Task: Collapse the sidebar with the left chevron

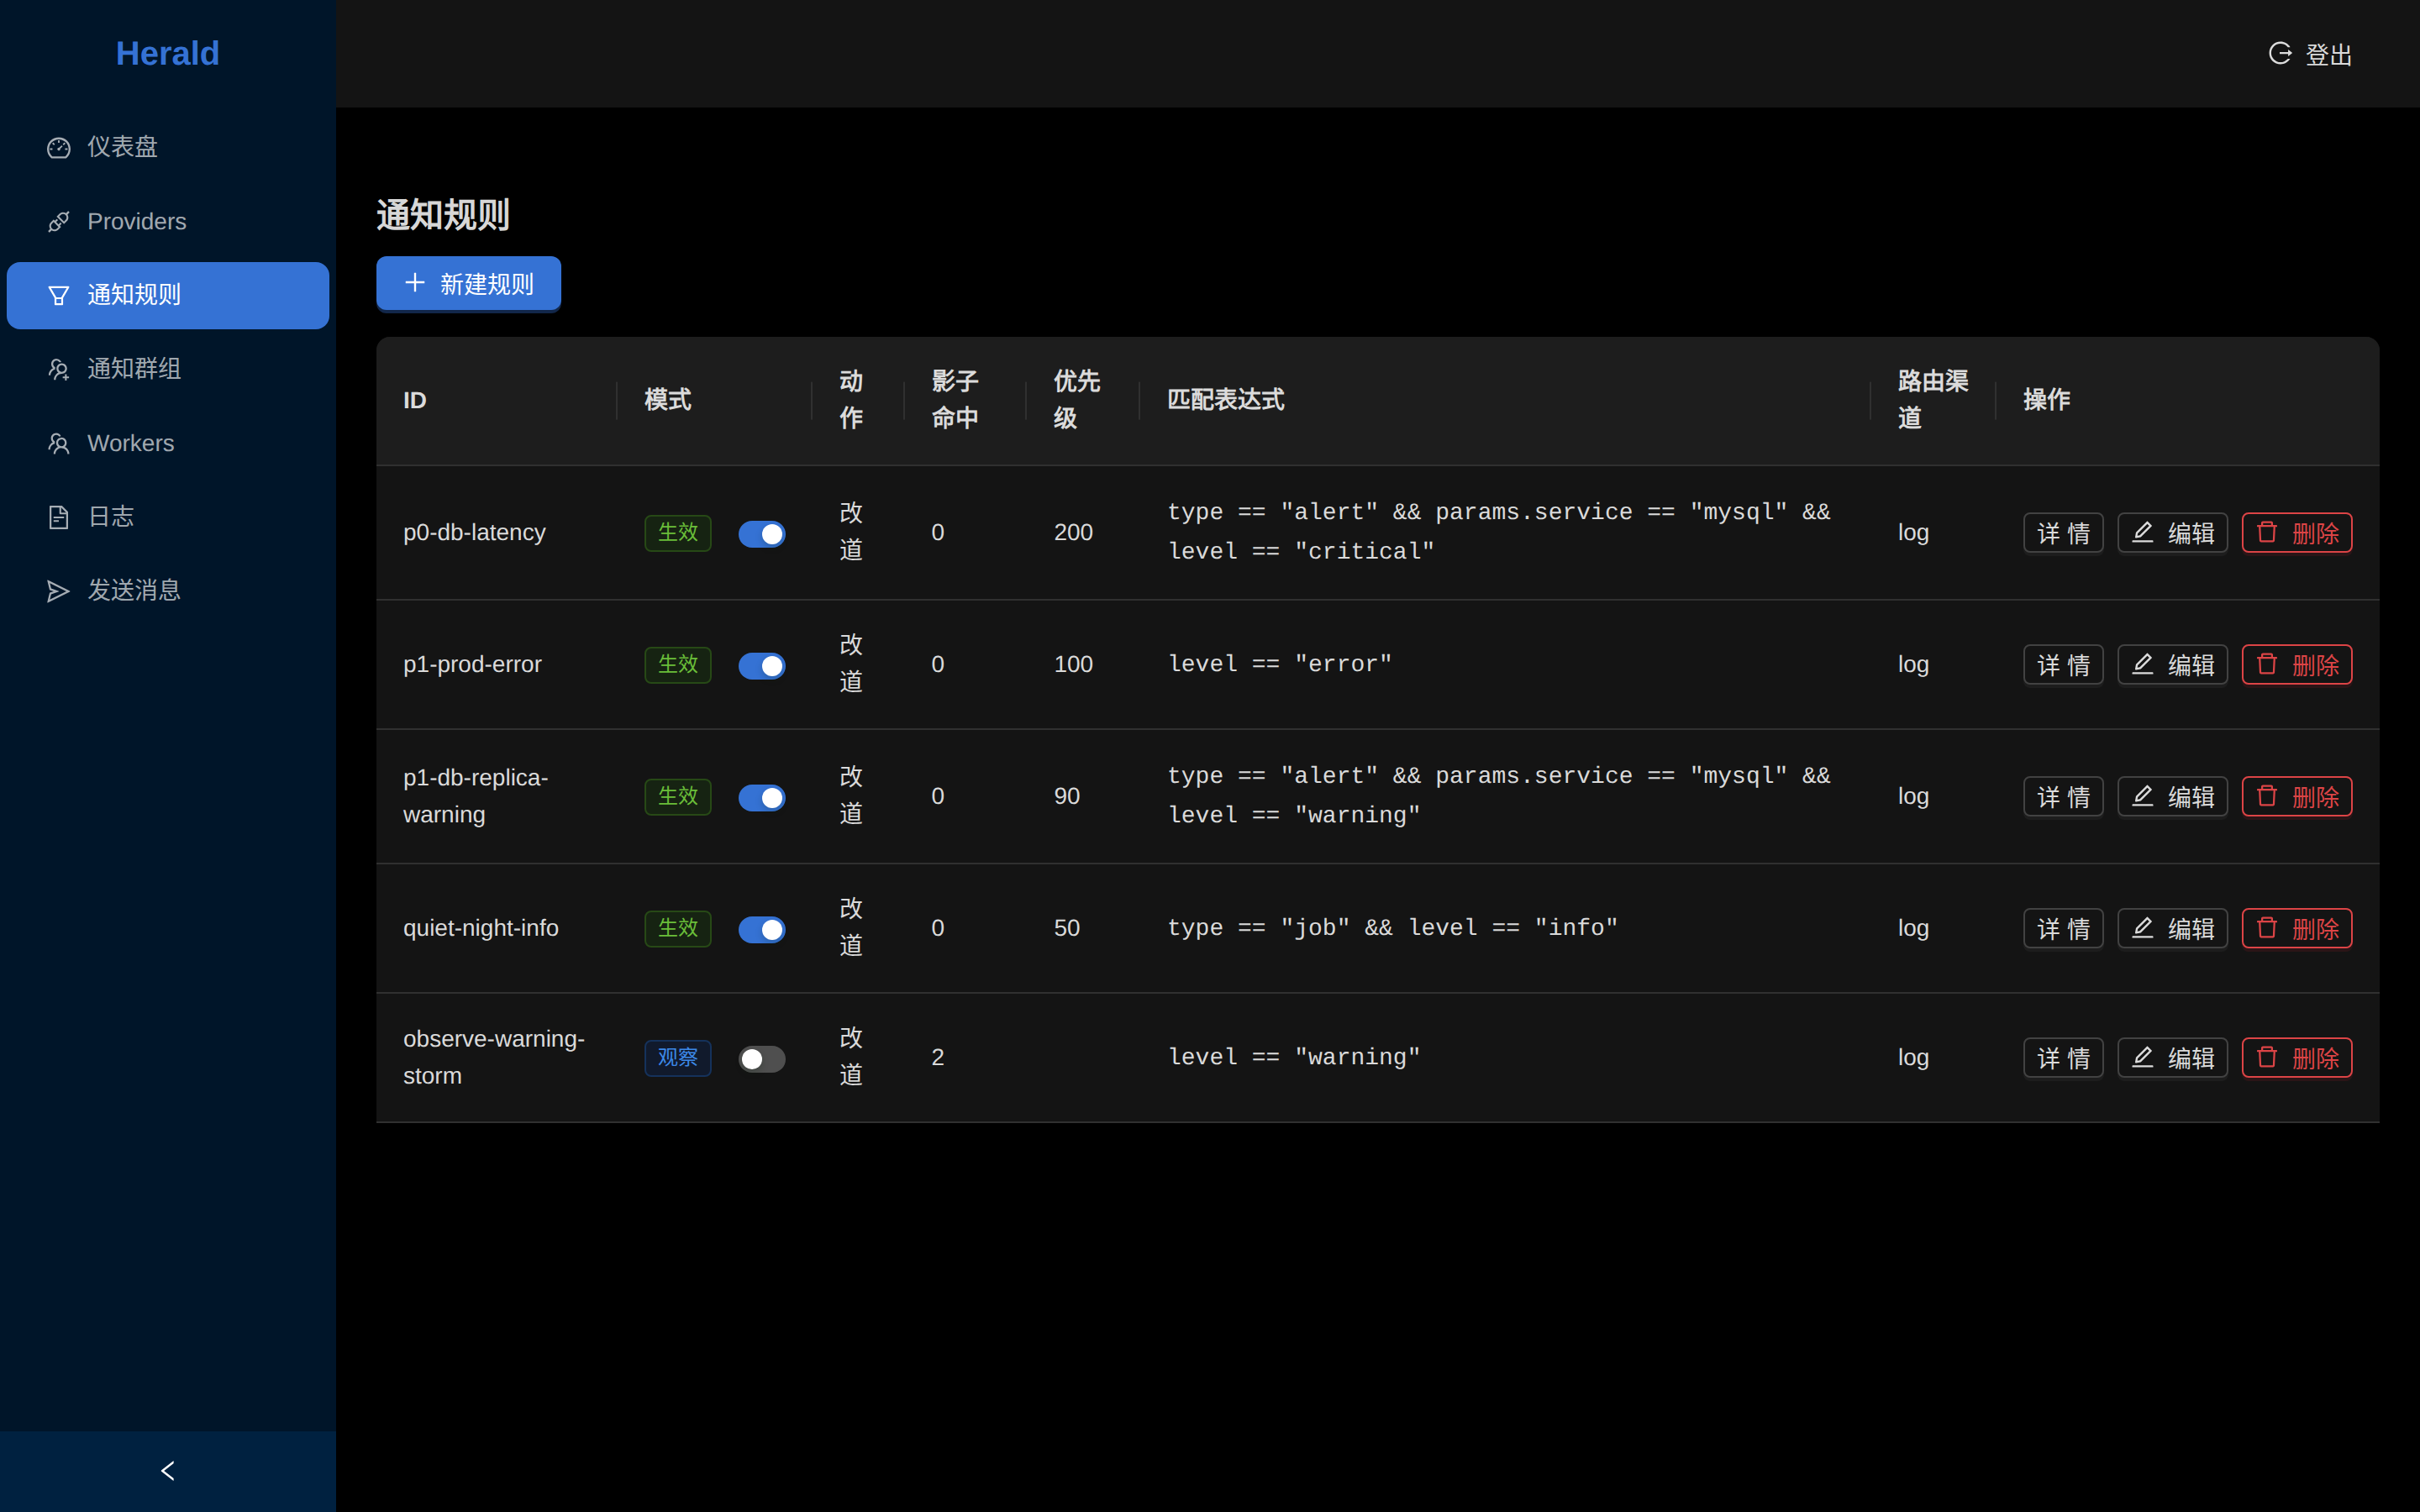Action: [x=168, y=1470]
